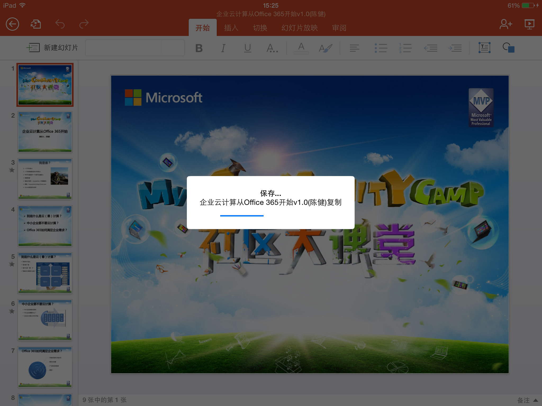Viewport: 542px width, 406px height.
Task: Open the share/add person icon
Action: [x=505, y=24]
